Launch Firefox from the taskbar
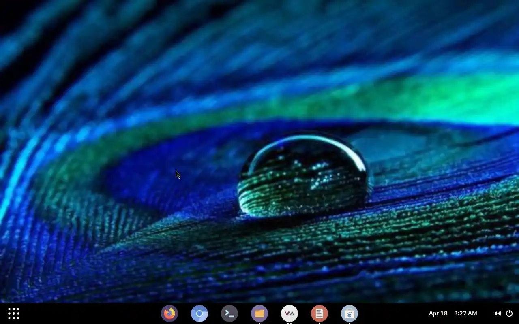 pos(169,313)
